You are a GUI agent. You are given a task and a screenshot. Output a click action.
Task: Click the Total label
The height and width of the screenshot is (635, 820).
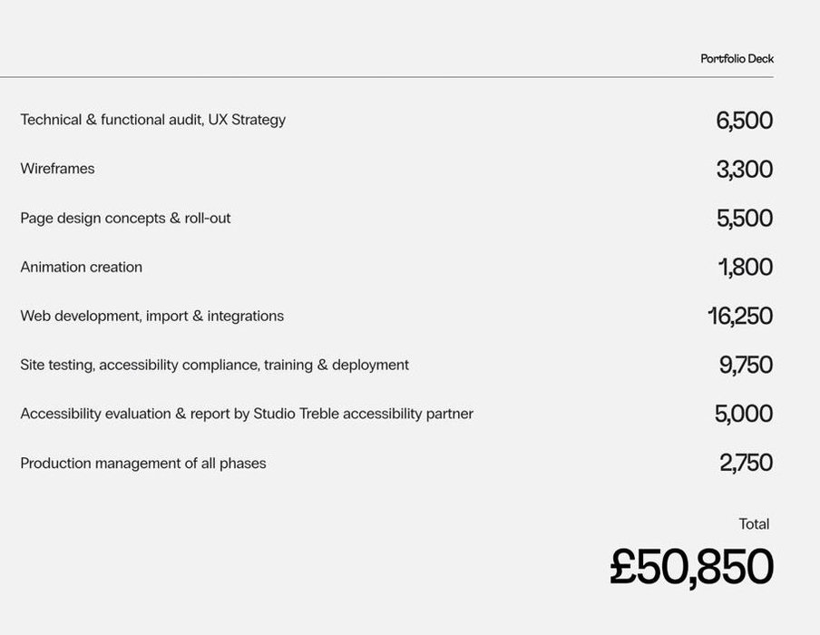click(754, 524)
